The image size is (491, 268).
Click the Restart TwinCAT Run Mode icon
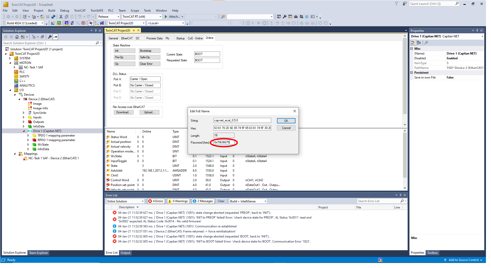[59, 23]
